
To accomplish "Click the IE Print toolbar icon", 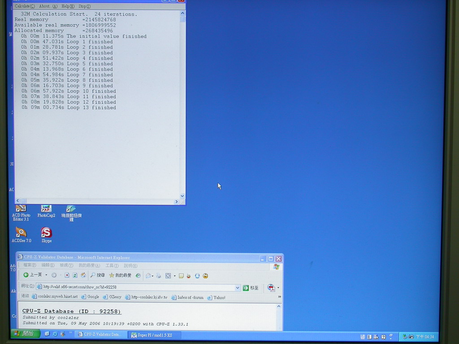I will [x=159, y=275].
